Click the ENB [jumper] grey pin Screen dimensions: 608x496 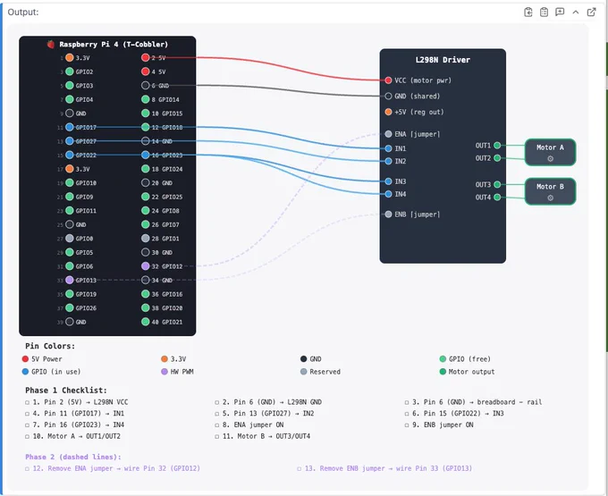click(x=388, y=214)
